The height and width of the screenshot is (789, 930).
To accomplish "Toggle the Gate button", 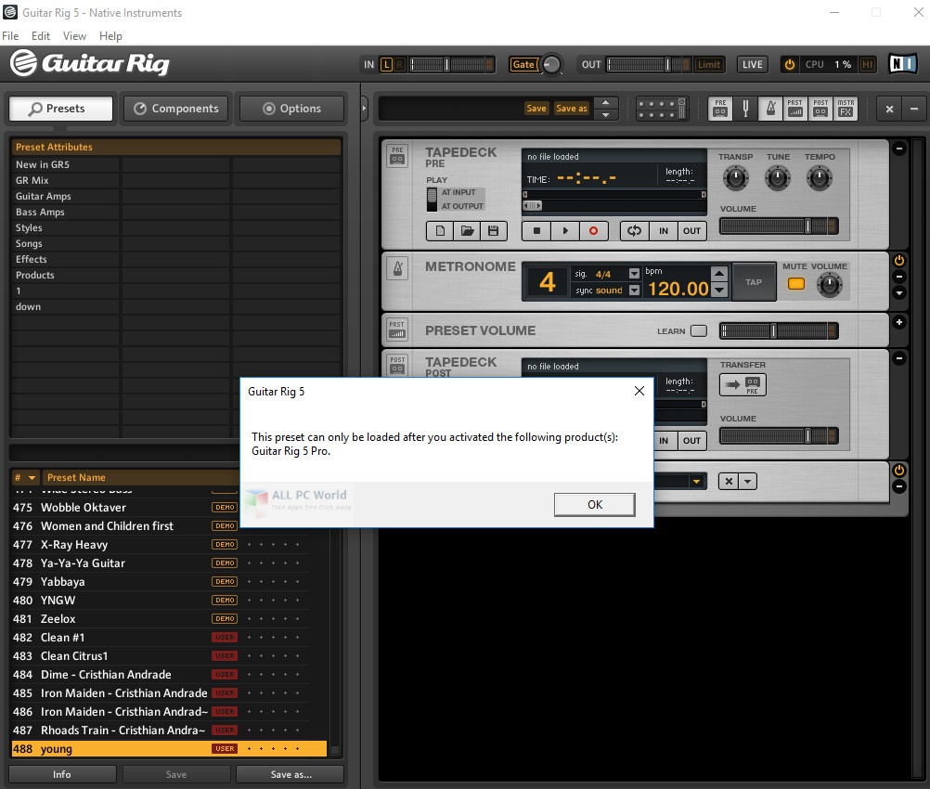I will (523, 64).
